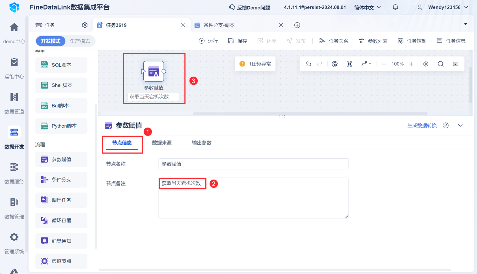Select the 条件分支 node item
Image resolution: width=477 pixels, height=274 pixels.
tap(61, 180)
